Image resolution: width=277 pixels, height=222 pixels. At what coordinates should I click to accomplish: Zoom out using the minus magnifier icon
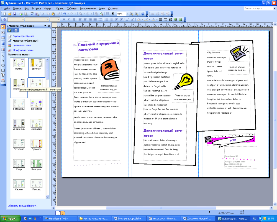point(131,14)
